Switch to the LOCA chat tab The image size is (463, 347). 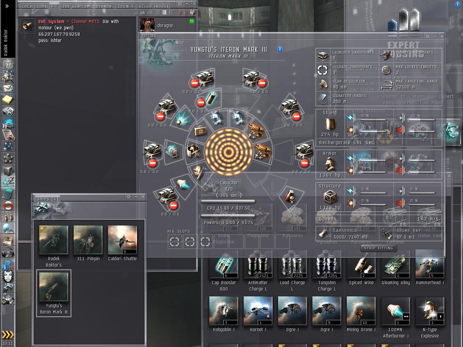point(27,6)
